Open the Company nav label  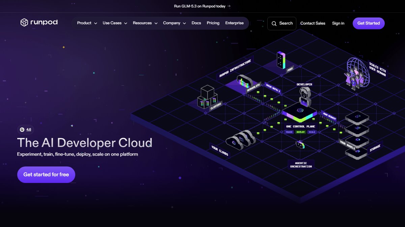tap(171, 23)
